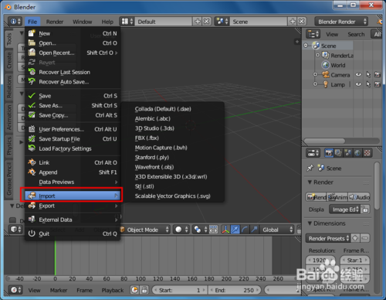This screenshot has width=386, height=300.
Task: Select the Texture properties tab icon
Action: [x=367, y=153]
